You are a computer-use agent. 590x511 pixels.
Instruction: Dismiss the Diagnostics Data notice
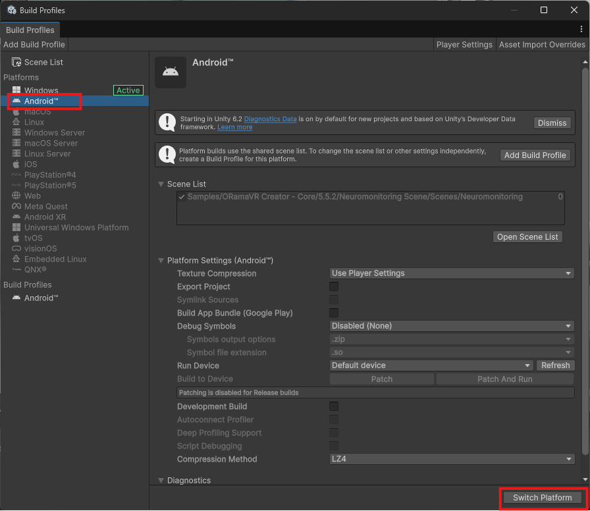[x=552, y=122]
